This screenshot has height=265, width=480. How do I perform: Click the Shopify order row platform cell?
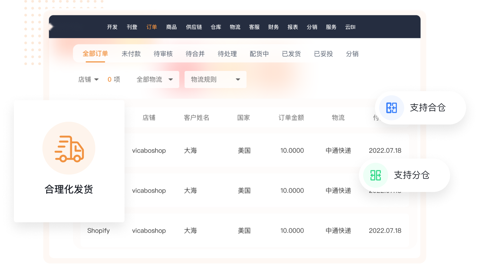point(98,231)
